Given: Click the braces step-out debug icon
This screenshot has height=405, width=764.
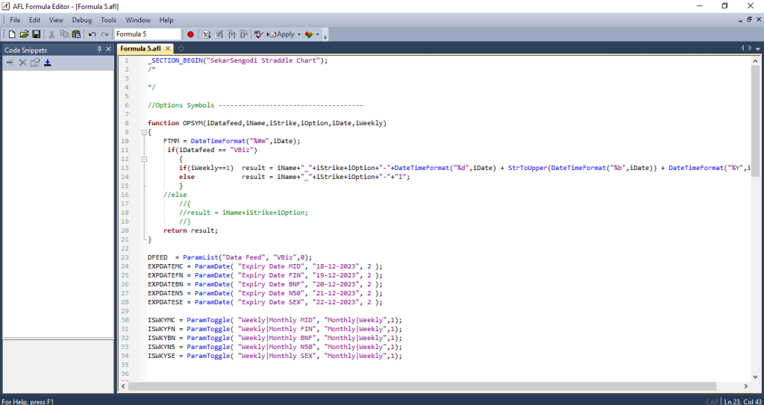Looking at the screenshot, I should tap(244, 34).
